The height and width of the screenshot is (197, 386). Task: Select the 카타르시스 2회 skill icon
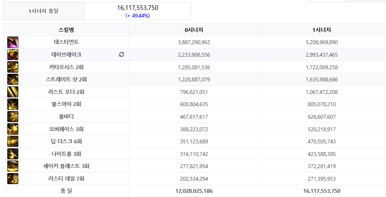(13, 67)
